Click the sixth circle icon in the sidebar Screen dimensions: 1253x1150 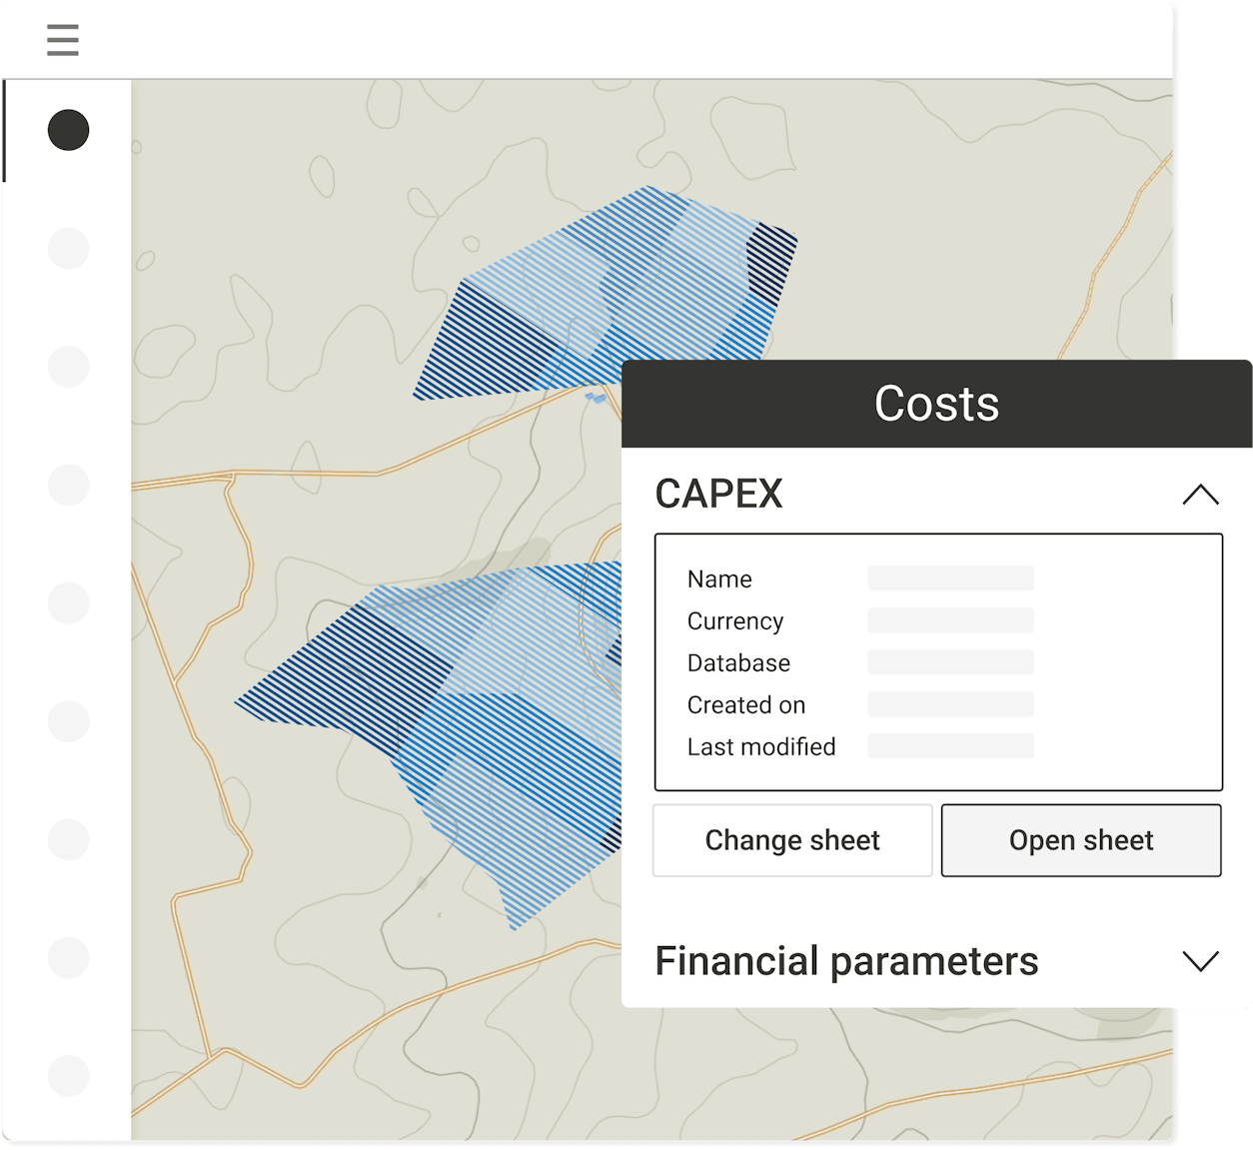click(69, 720)
